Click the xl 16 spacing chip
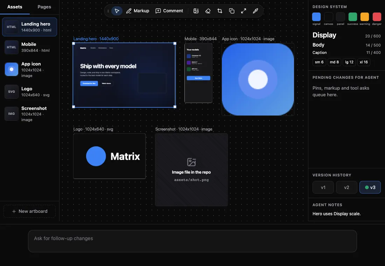385x266 pixels. coord(364,62)
